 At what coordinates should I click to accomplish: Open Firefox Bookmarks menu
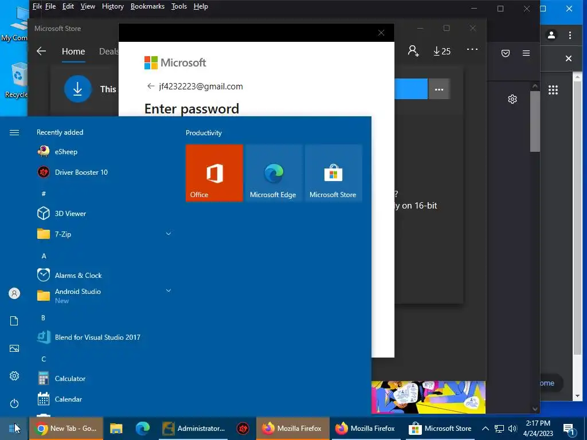(147, 6)
